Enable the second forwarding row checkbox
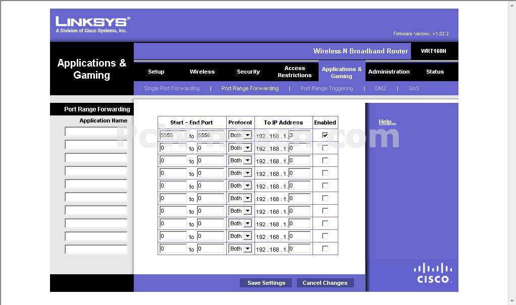The image size is (516, 305). click(x=325, y=148)
